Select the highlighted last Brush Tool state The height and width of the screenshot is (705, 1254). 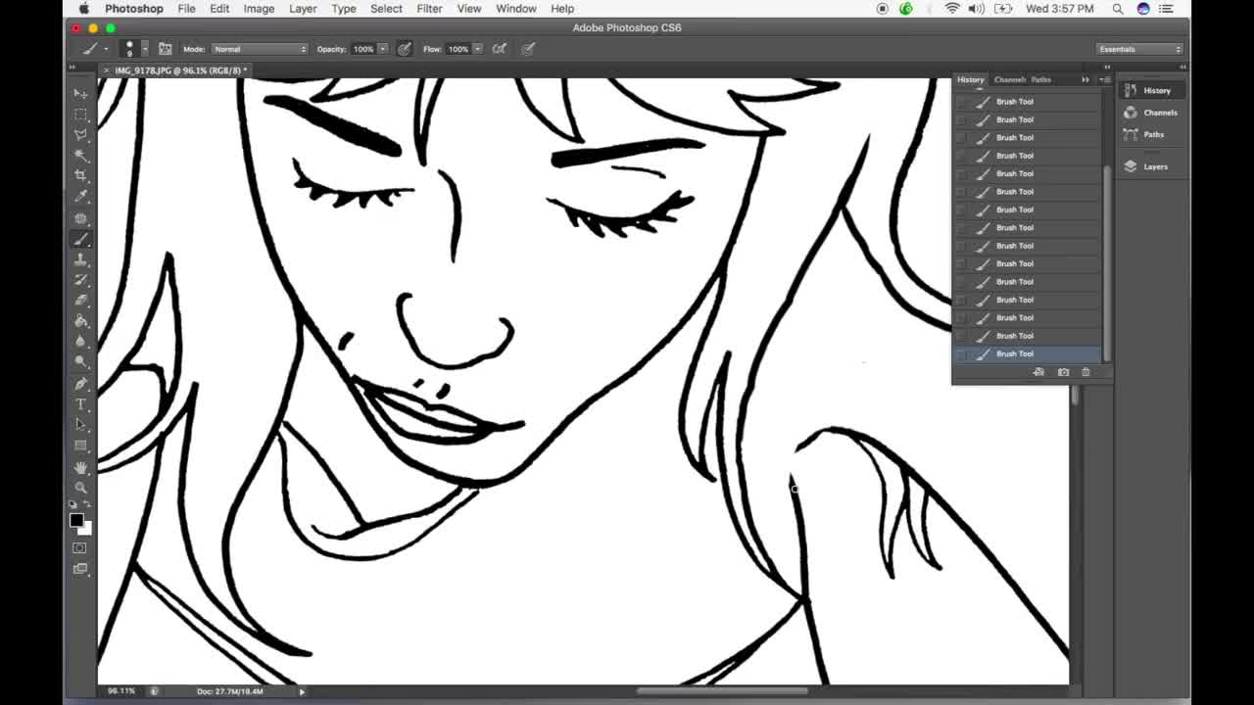tap(1027, 353)
